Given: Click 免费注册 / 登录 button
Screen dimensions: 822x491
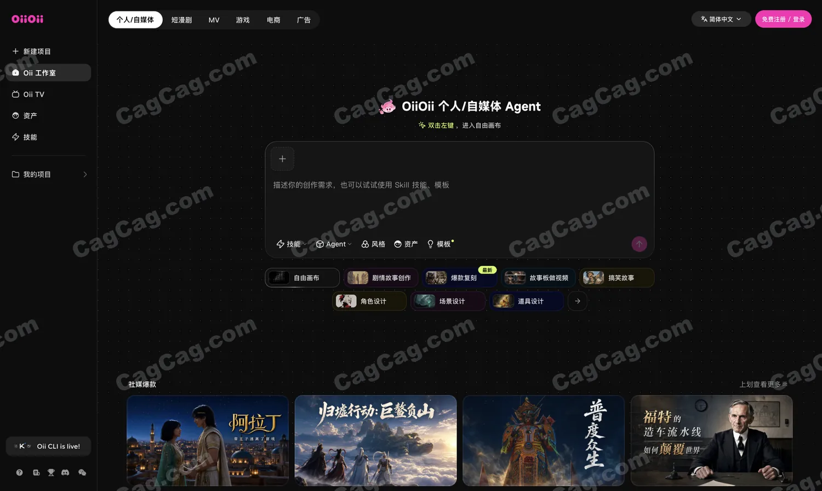Looking at the screenshot, I should [x=783, y=19].
